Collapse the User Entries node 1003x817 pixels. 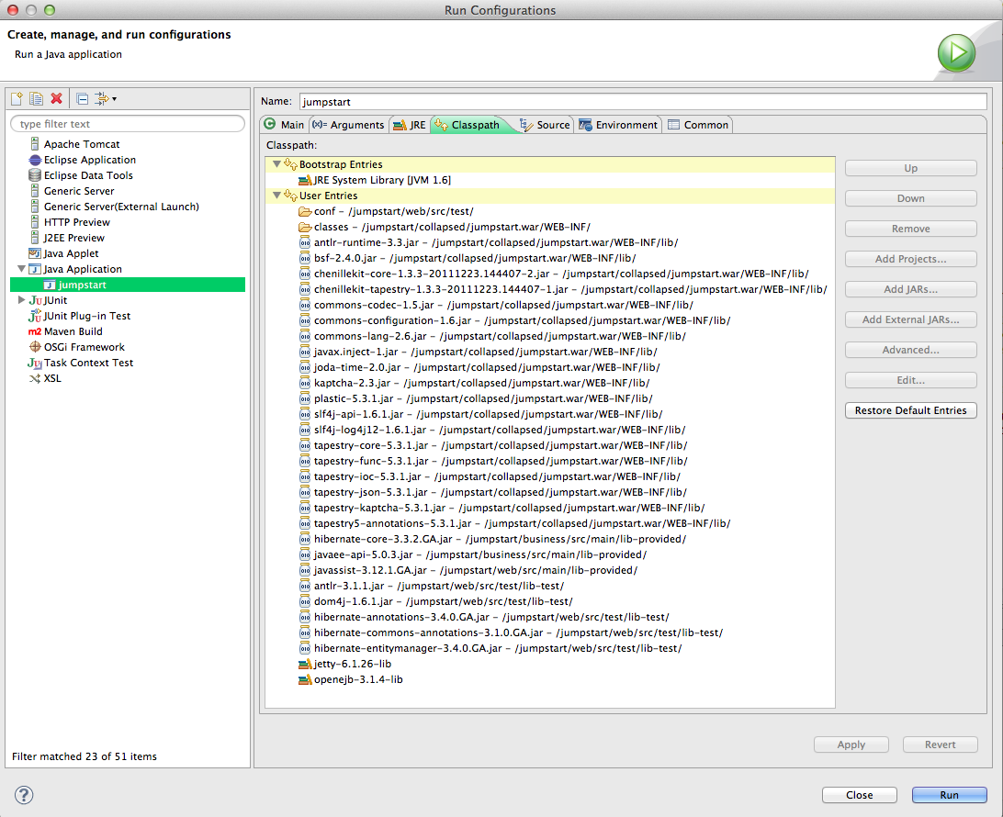pyautogui.click(x=276, y=196)
